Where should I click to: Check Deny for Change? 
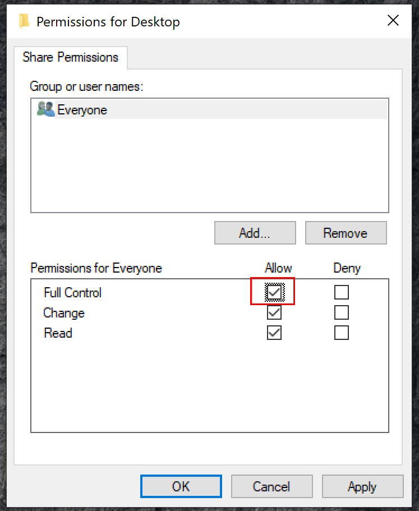click(x=342, y=312)
